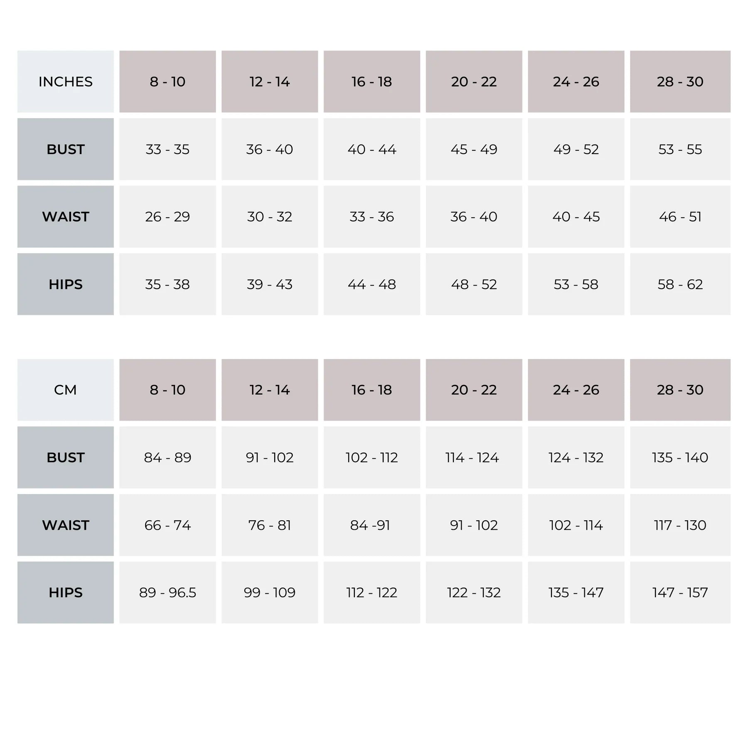Click the 45 - 49 bust measurement cell

pyautogui.click(x=474, y=149)
